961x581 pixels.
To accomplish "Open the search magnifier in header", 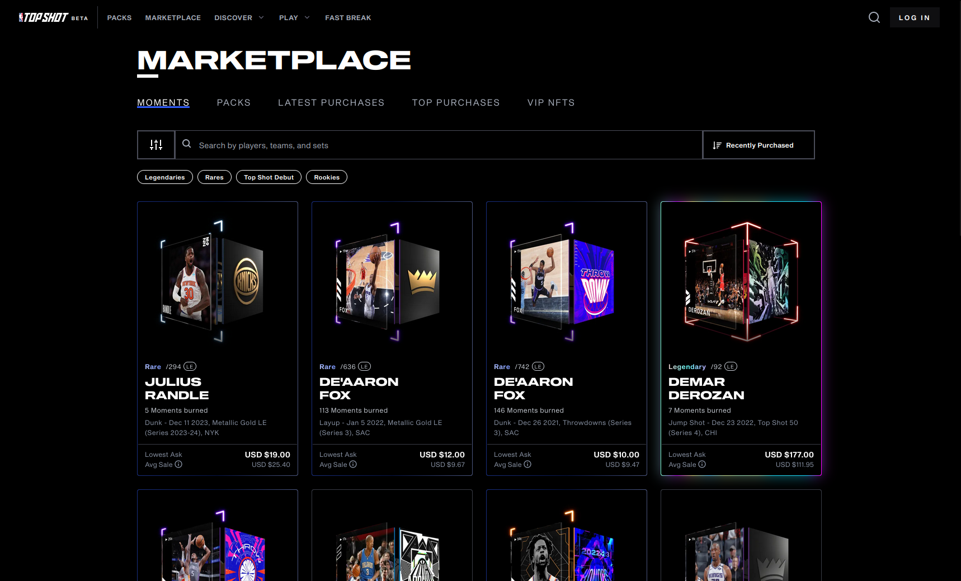I will (874, 17).
